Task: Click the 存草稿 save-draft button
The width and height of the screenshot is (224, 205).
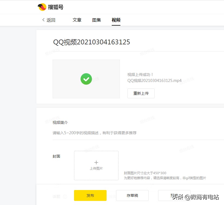Action: point(132,195)
